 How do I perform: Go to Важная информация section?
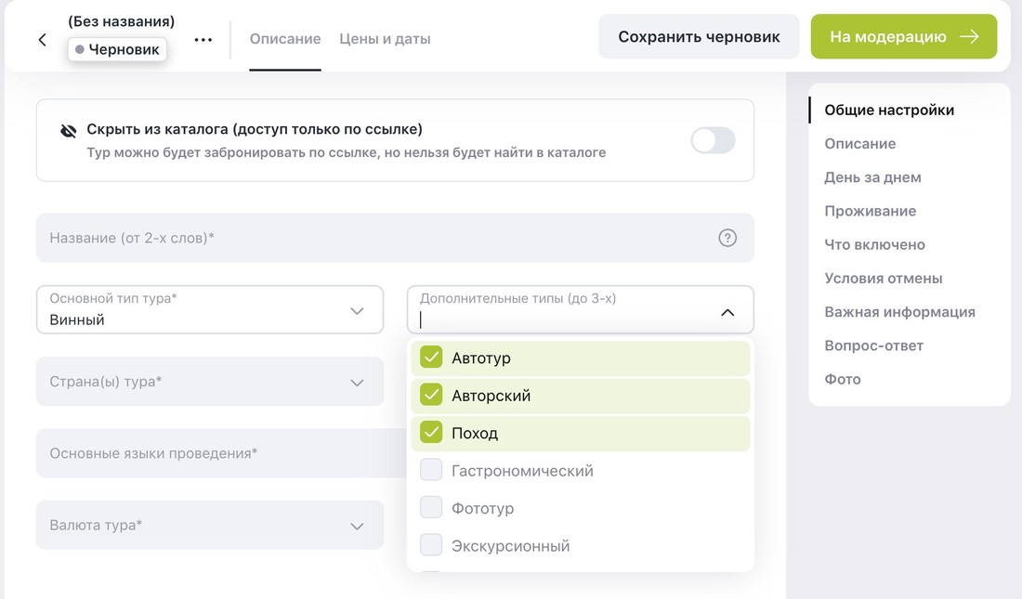(x=899, y=311)
